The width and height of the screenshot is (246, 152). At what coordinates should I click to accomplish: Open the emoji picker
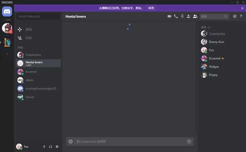point(189,142)
